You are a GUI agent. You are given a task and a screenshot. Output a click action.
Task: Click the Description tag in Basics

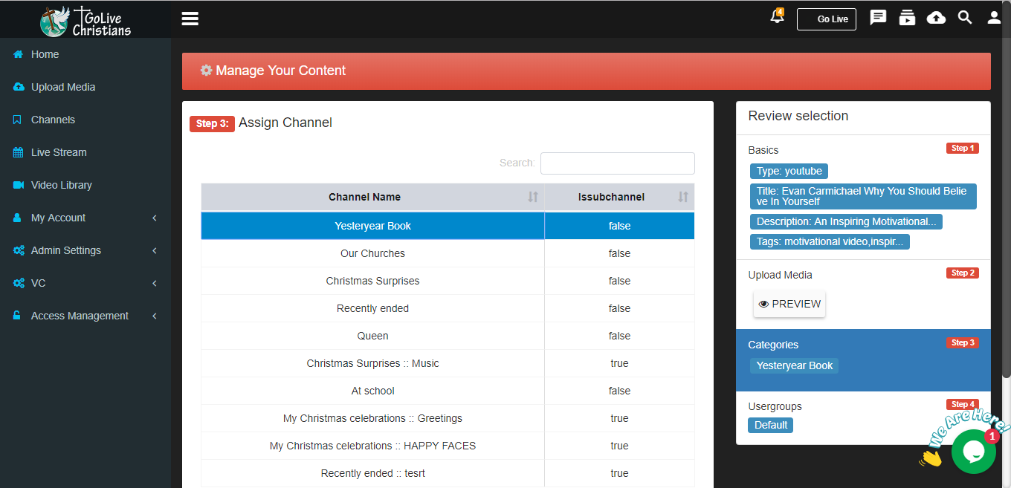coord(846,221)
